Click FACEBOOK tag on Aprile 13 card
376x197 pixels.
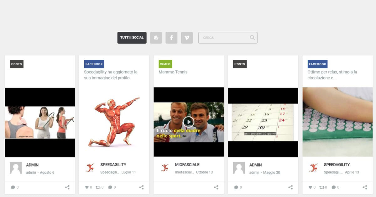(x=317, y=64)
